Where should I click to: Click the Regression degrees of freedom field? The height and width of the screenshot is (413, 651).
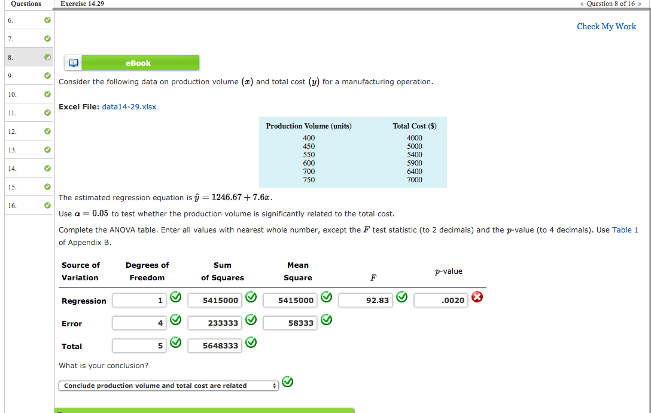pos(139,300)
